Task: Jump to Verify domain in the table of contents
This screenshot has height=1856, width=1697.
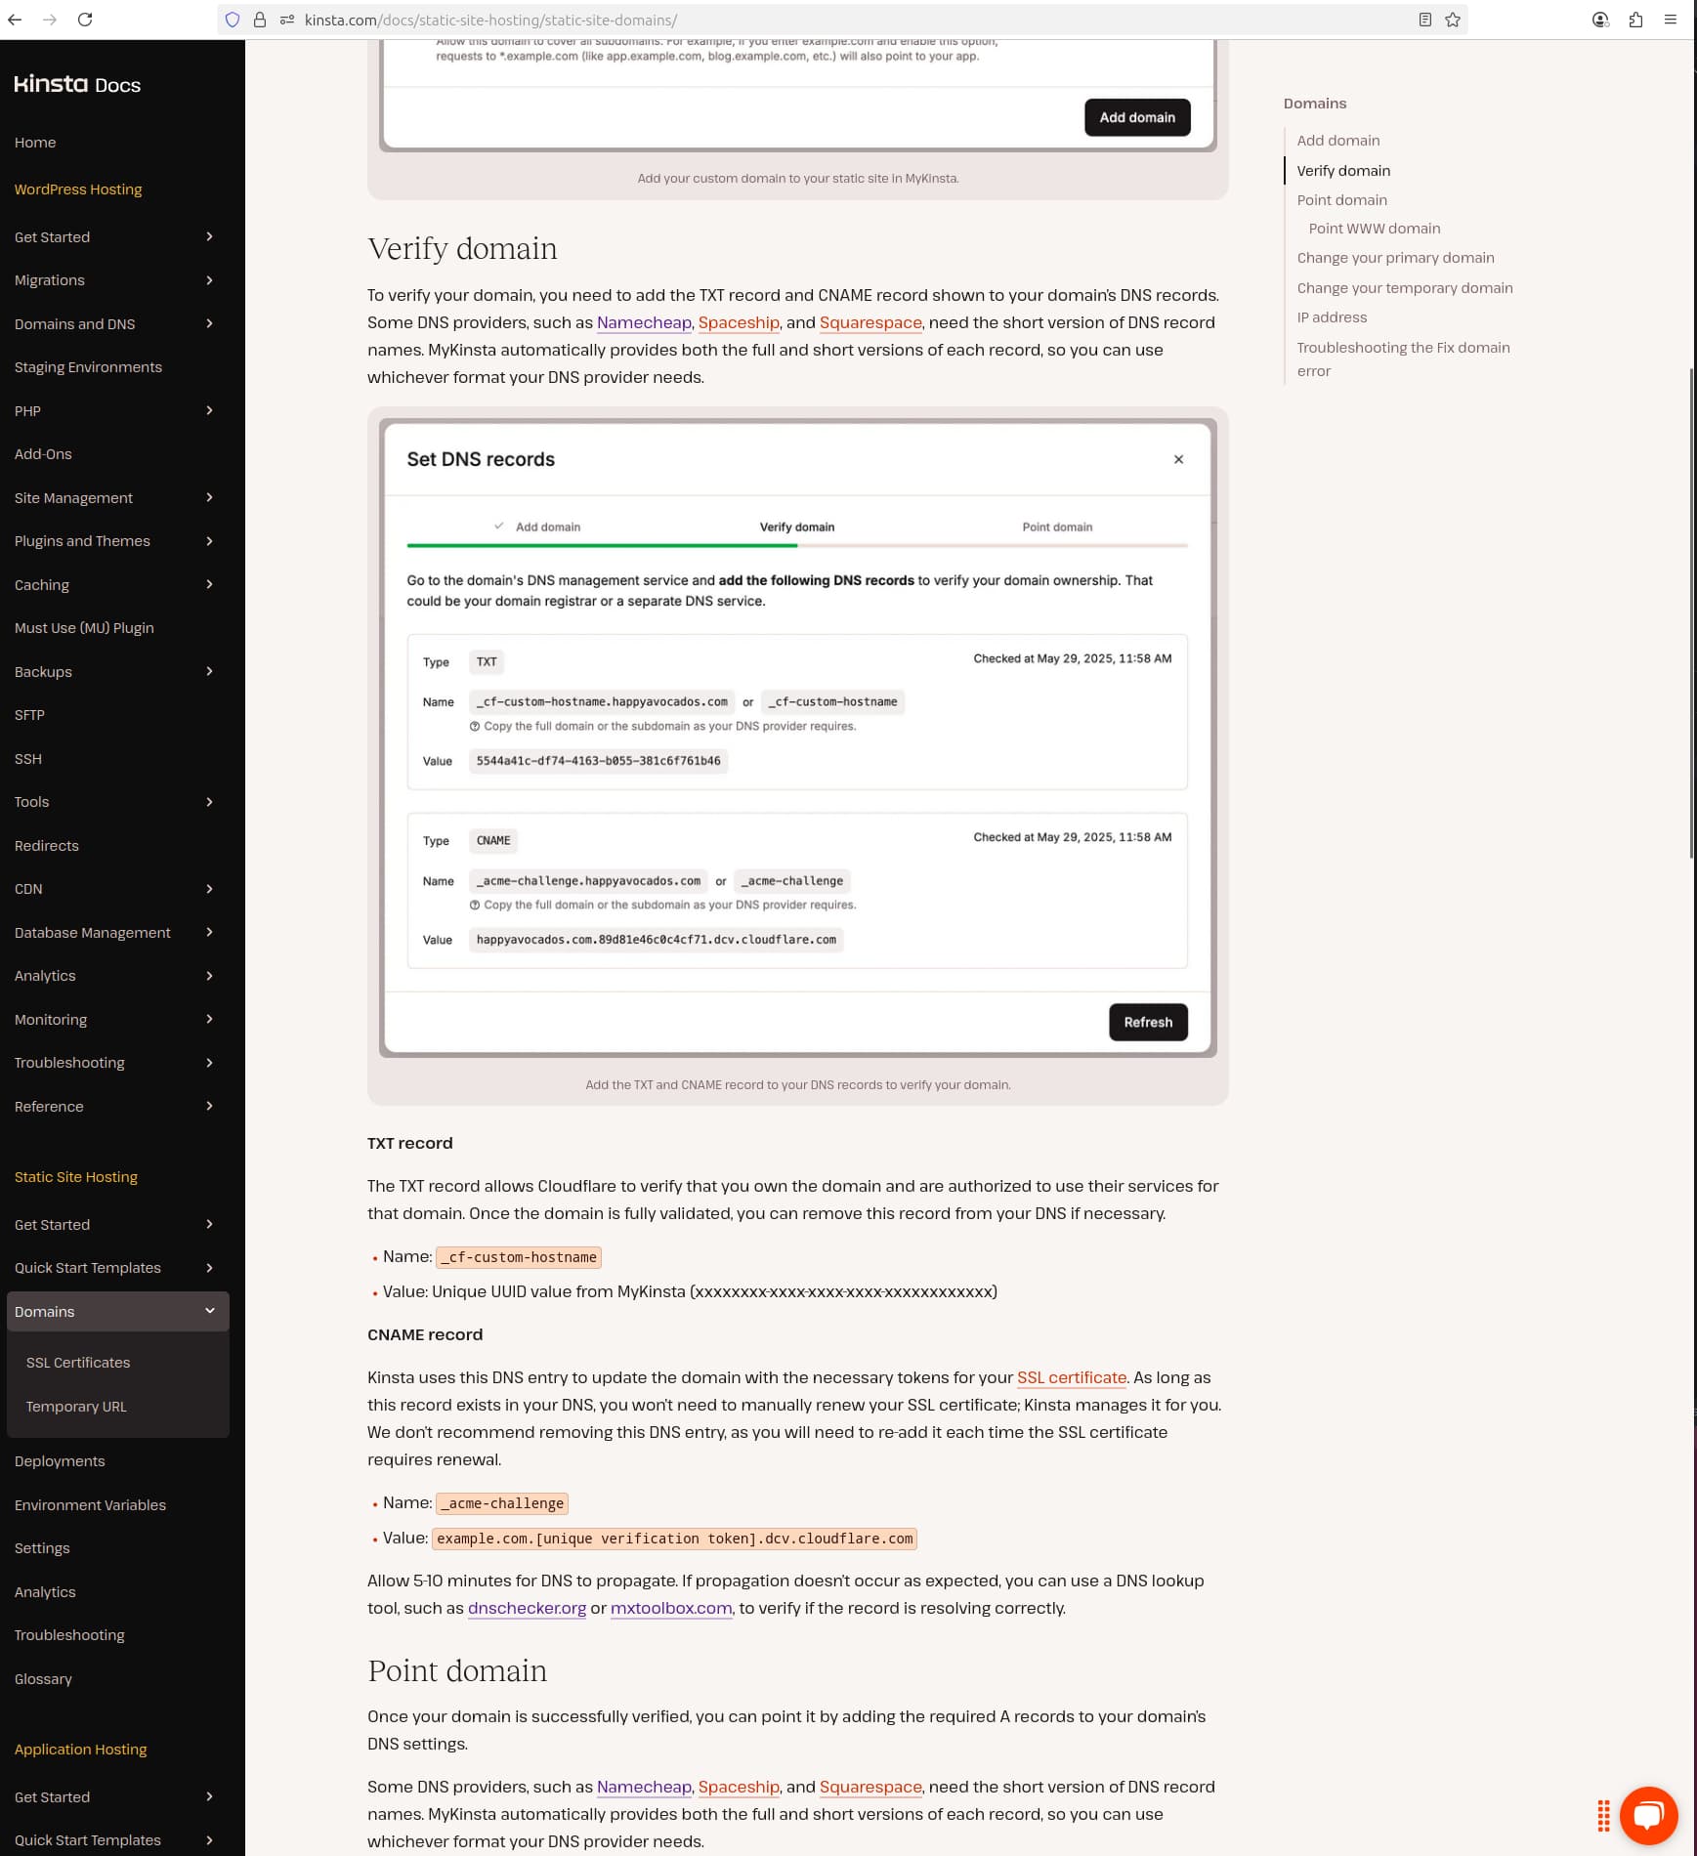Action: click(x=1343, y=171)
